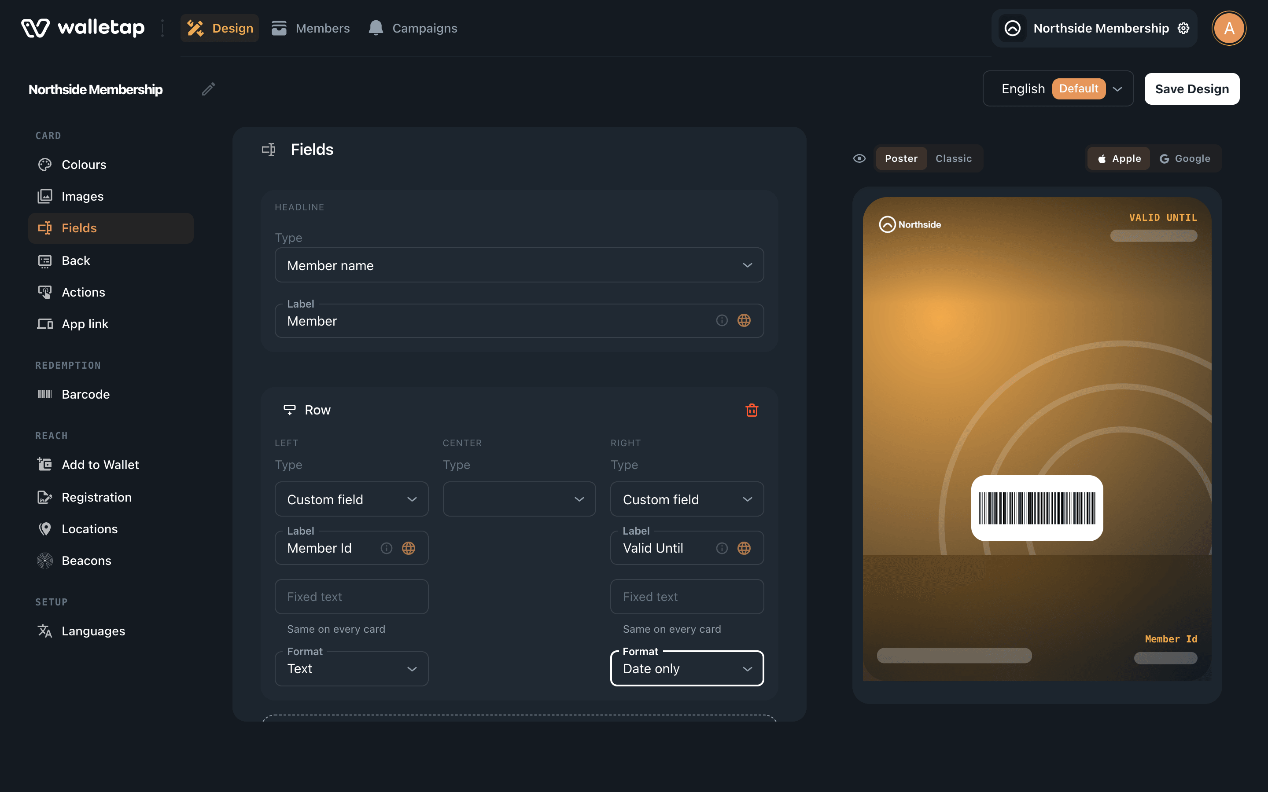Open the Locations section

(x=111, y=529)
